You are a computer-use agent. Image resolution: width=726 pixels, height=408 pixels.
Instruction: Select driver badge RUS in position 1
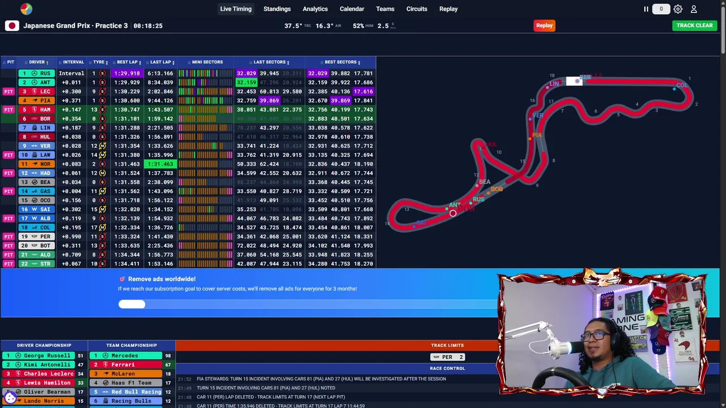click(x=36, y=73)
